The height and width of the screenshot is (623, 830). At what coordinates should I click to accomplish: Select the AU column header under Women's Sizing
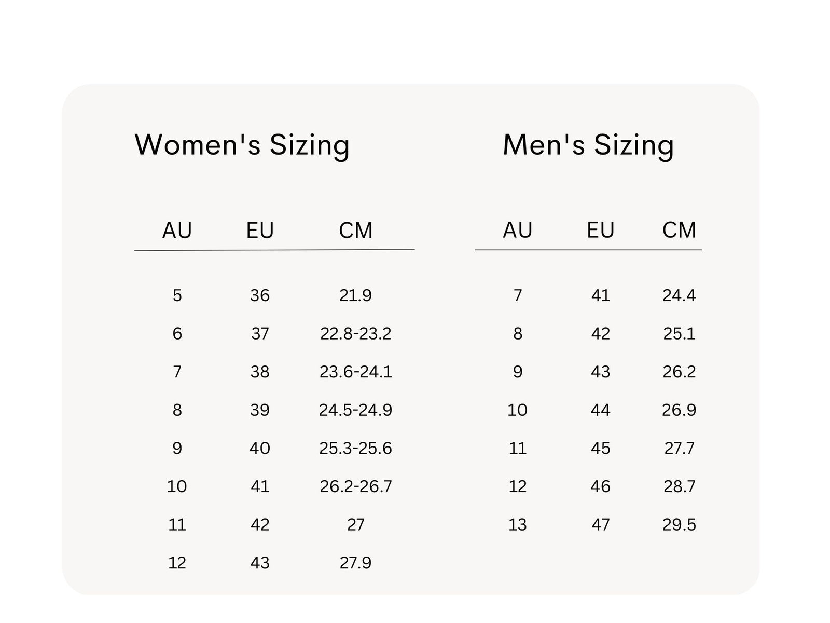click(177, 231)
